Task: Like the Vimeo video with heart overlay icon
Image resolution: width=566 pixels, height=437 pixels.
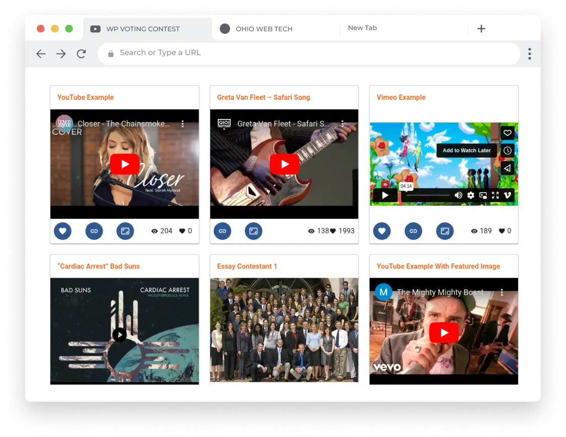Action: pos(507,133)
